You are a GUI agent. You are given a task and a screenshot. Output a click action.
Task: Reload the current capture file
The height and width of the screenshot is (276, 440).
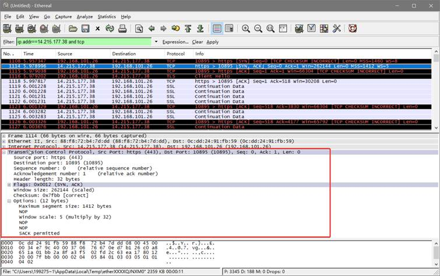110,29
